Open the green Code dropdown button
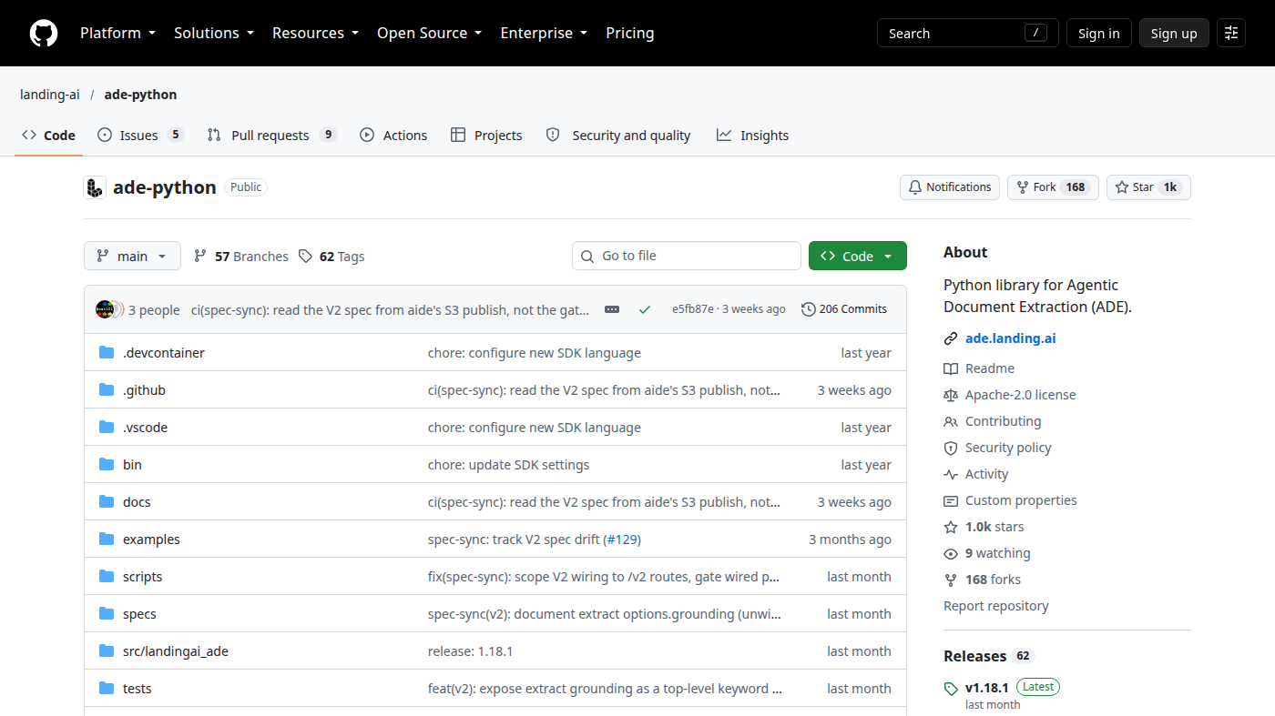Screen dimensions: 1275x716 [858, 257]
